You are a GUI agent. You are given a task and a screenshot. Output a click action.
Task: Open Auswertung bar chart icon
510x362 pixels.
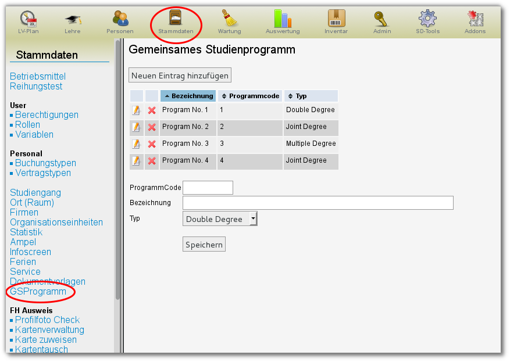(282, 19)
